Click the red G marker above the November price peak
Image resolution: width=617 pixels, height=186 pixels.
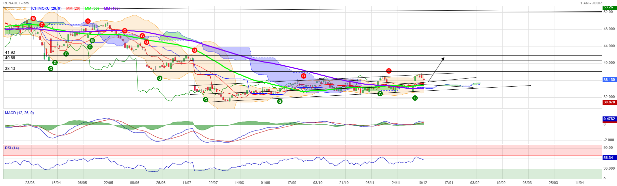[389, 71]
